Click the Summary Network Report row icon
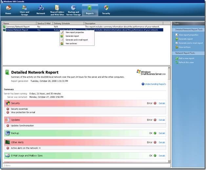Viewport: 206px width, 170px height. [x=4, y=27]
